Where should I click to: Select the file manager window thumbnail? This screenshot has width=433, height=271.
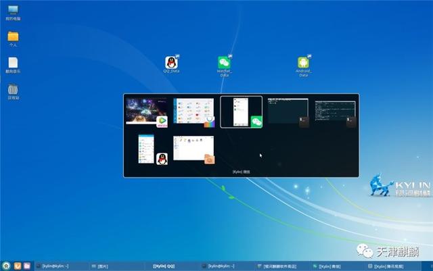coord(193,149)
